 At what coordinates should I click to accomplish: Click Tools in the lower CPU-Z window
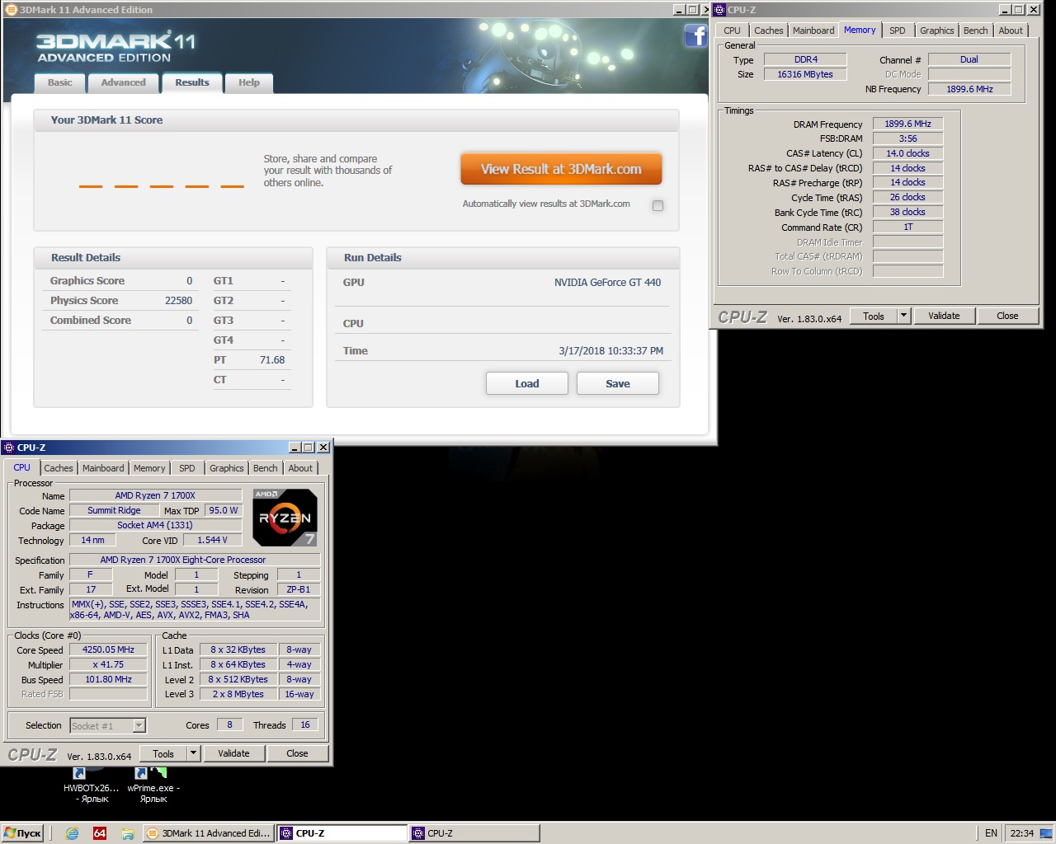click(x=163, y=753)
